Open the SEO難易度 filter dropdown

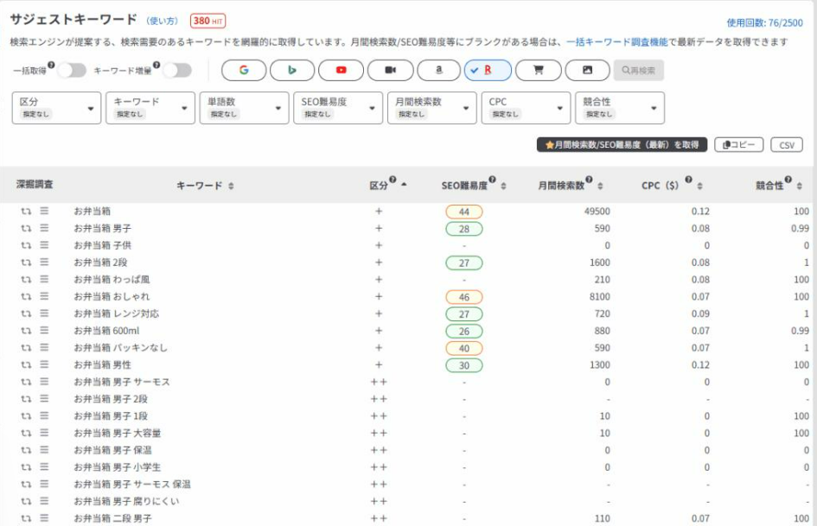338,108
